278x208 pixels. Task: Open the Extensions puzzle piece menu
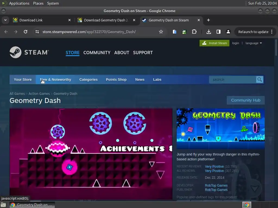194,32
